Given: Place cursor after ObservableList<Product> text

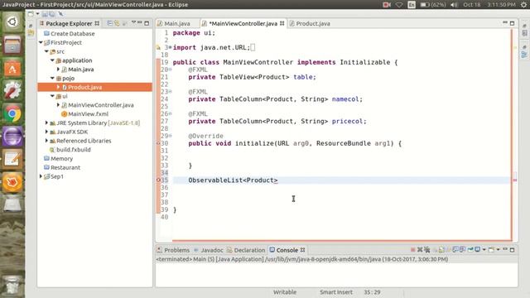Looking at the screenshot, I should click(278, 180).
